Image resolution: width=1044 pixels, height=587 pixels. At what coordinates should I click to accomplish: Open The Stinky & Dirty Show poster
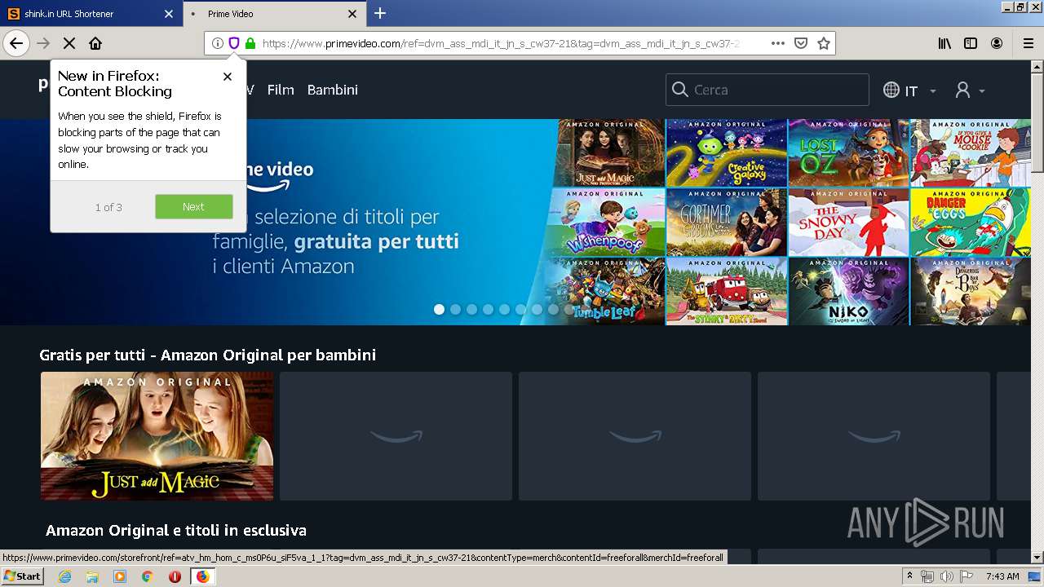coord(727,291)
